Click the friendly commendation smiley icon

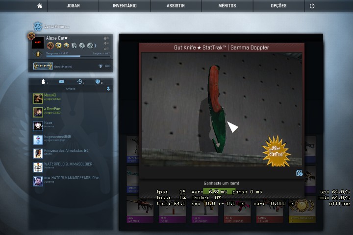[x=105, y=38]
